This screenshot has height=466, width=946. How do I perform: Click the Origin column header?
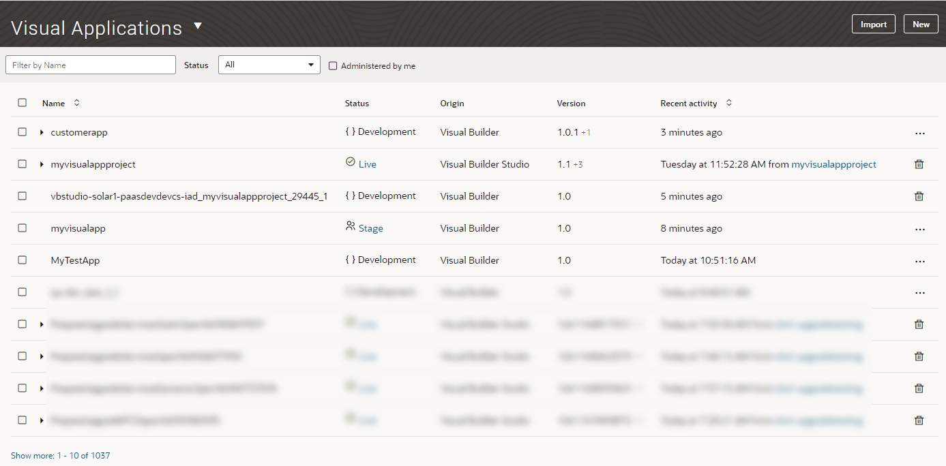click(452, 104)
